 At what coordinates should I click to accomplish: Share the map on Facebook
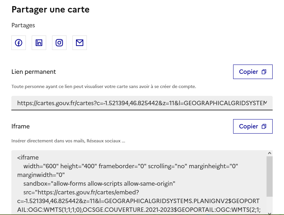[18, 42]
